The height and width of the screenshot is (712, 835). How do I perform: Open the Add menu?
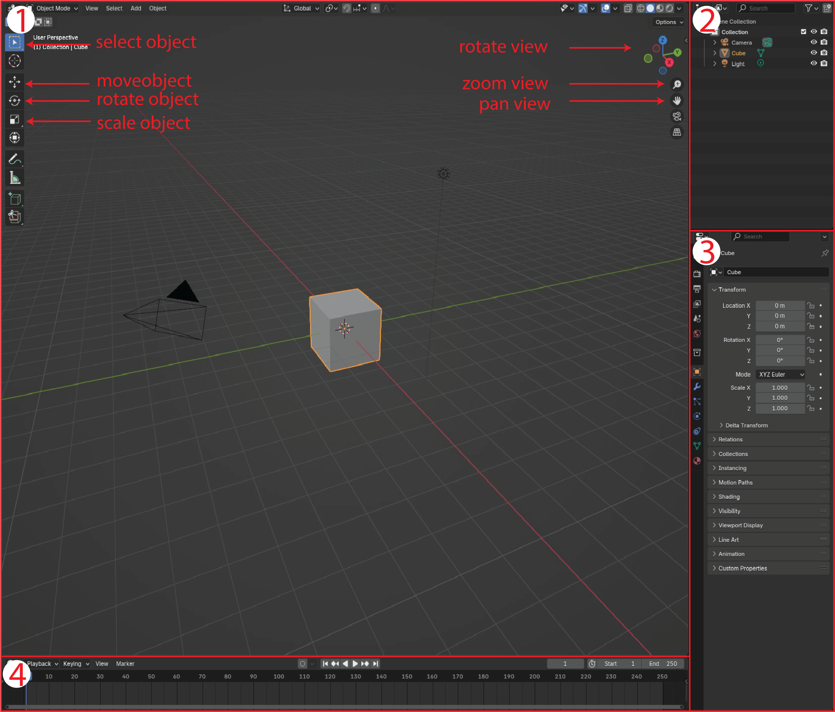136,8
